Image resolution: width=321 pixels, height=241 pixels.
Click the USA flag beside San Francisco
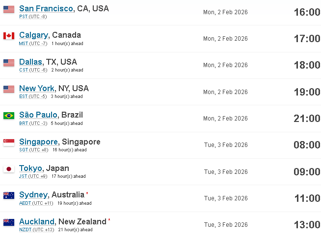pyautogui.click(x=9, y=9)
